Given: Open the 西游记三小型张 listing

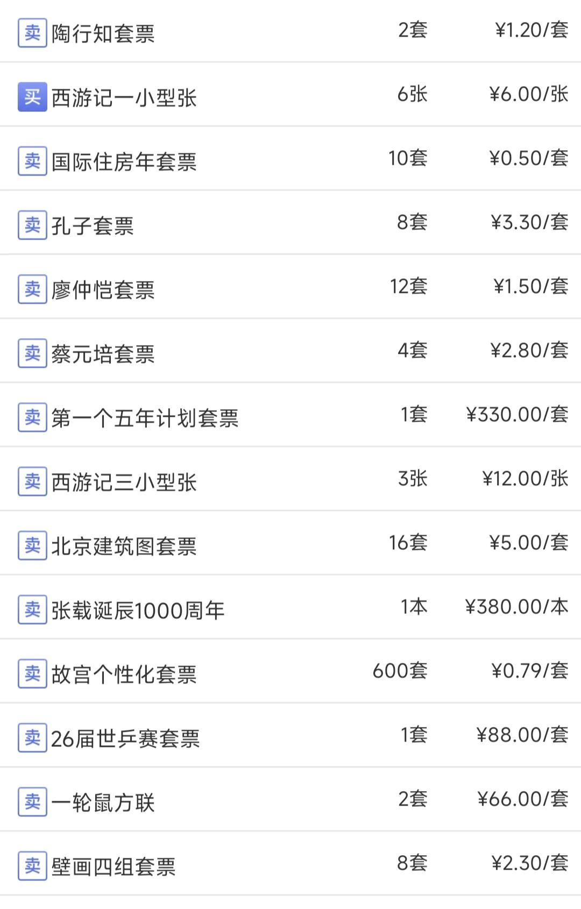Looking at the screenshot, I should [x=124, y=482].
